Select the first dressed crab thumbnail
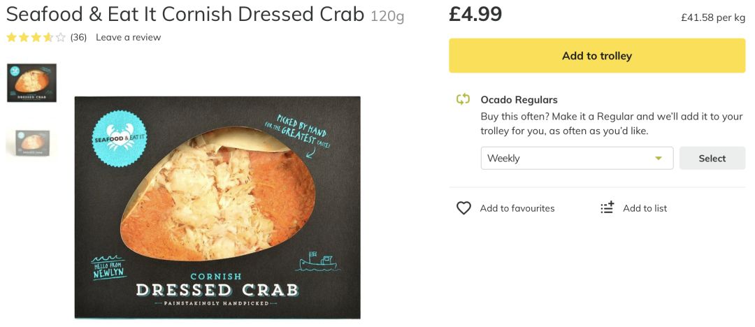755x327 pixels. coord(31,82)
